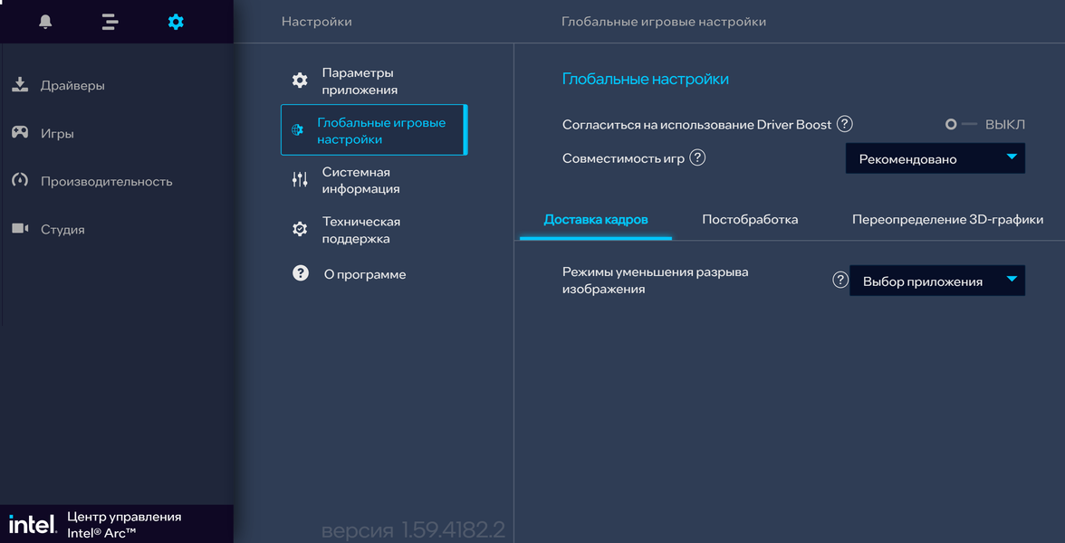The height and width of the screenshot is (543, 1065).
Task: Click the news feed list icon
Action: [110, 22]
